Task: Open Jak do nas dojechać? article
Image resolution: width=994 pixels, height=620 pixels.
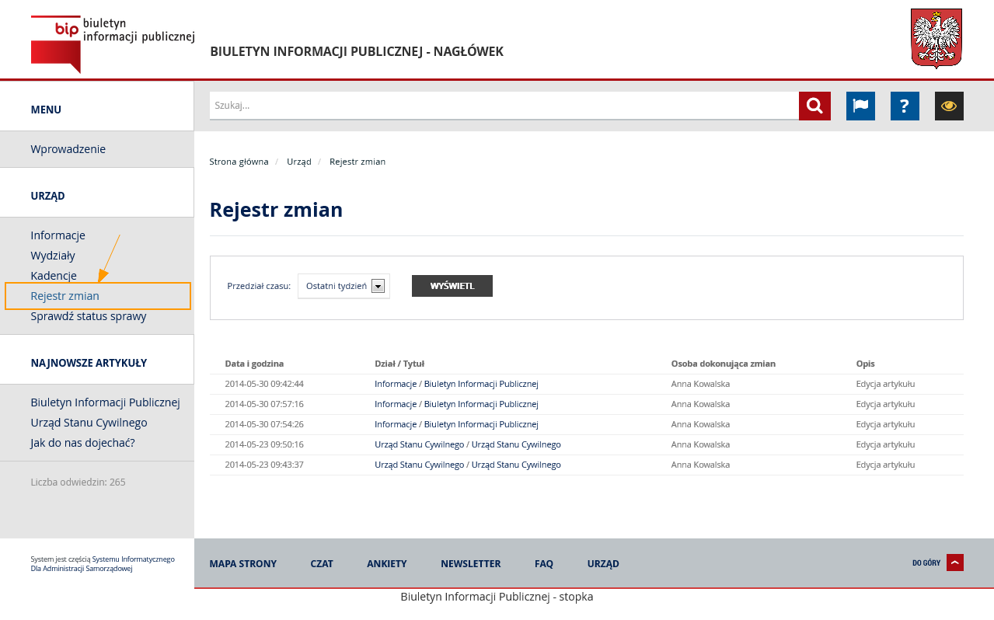Action: coord(82,443)
